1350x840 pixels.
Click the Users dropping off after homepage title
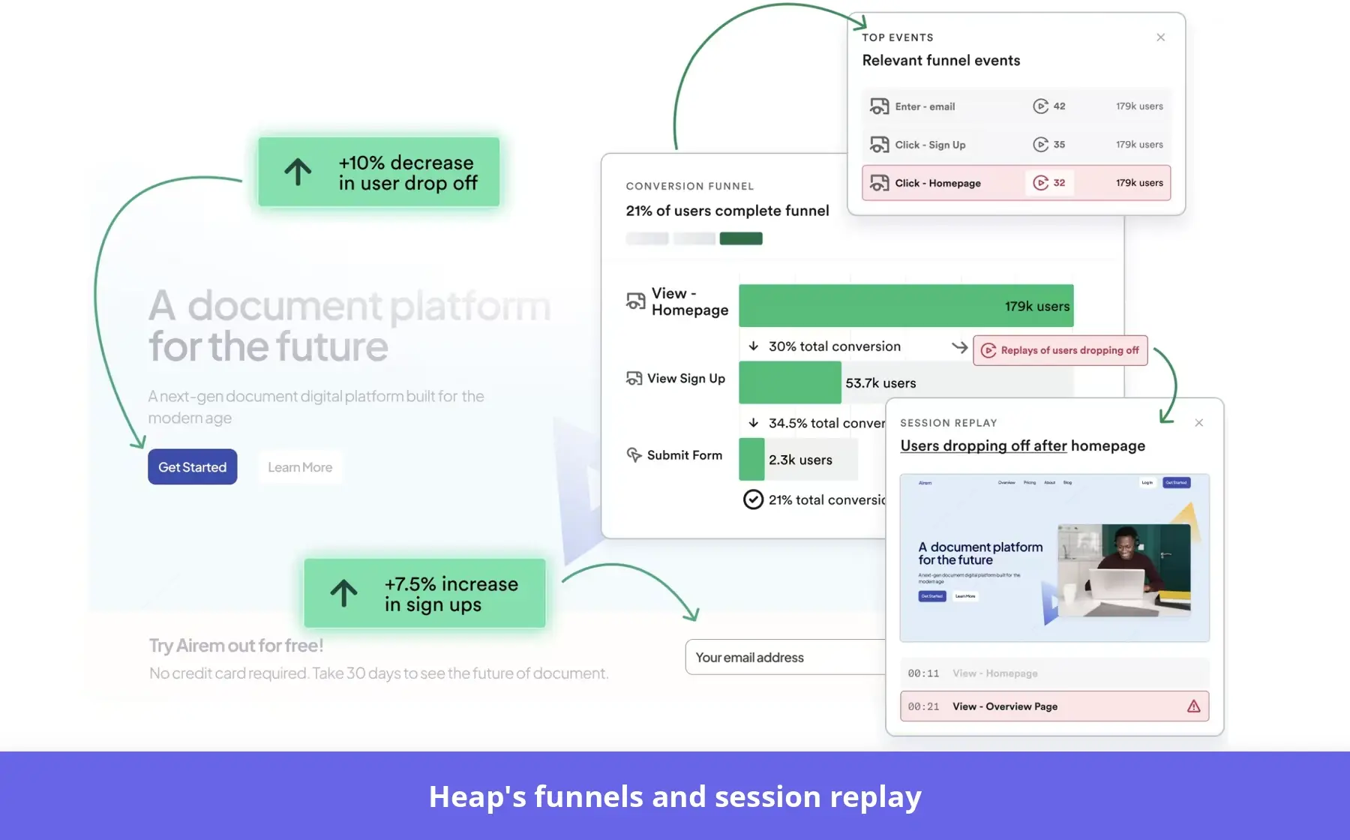click(x=1023, y=445)
